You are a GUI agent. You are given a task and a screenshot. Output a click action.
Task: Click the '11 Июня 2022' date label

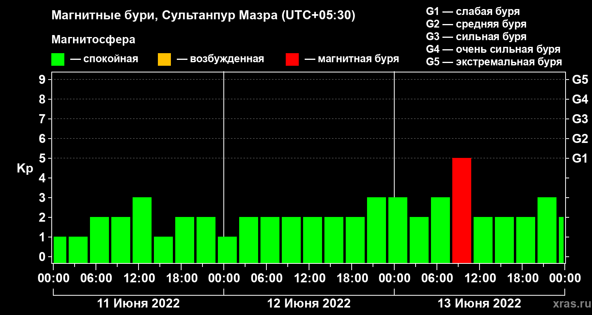pos(139,304)
